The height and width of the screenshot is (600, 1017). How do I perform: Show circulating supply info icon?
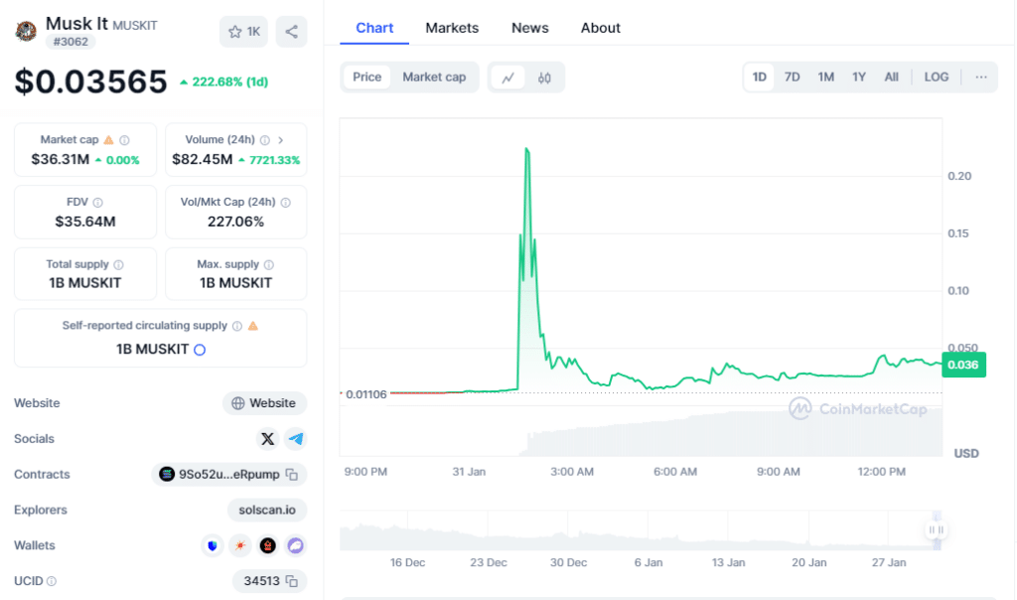[x=237, y=326]
